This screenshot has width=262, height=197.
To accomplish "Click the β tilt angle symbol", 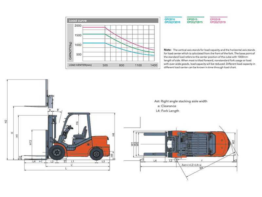I will [58, 110].
